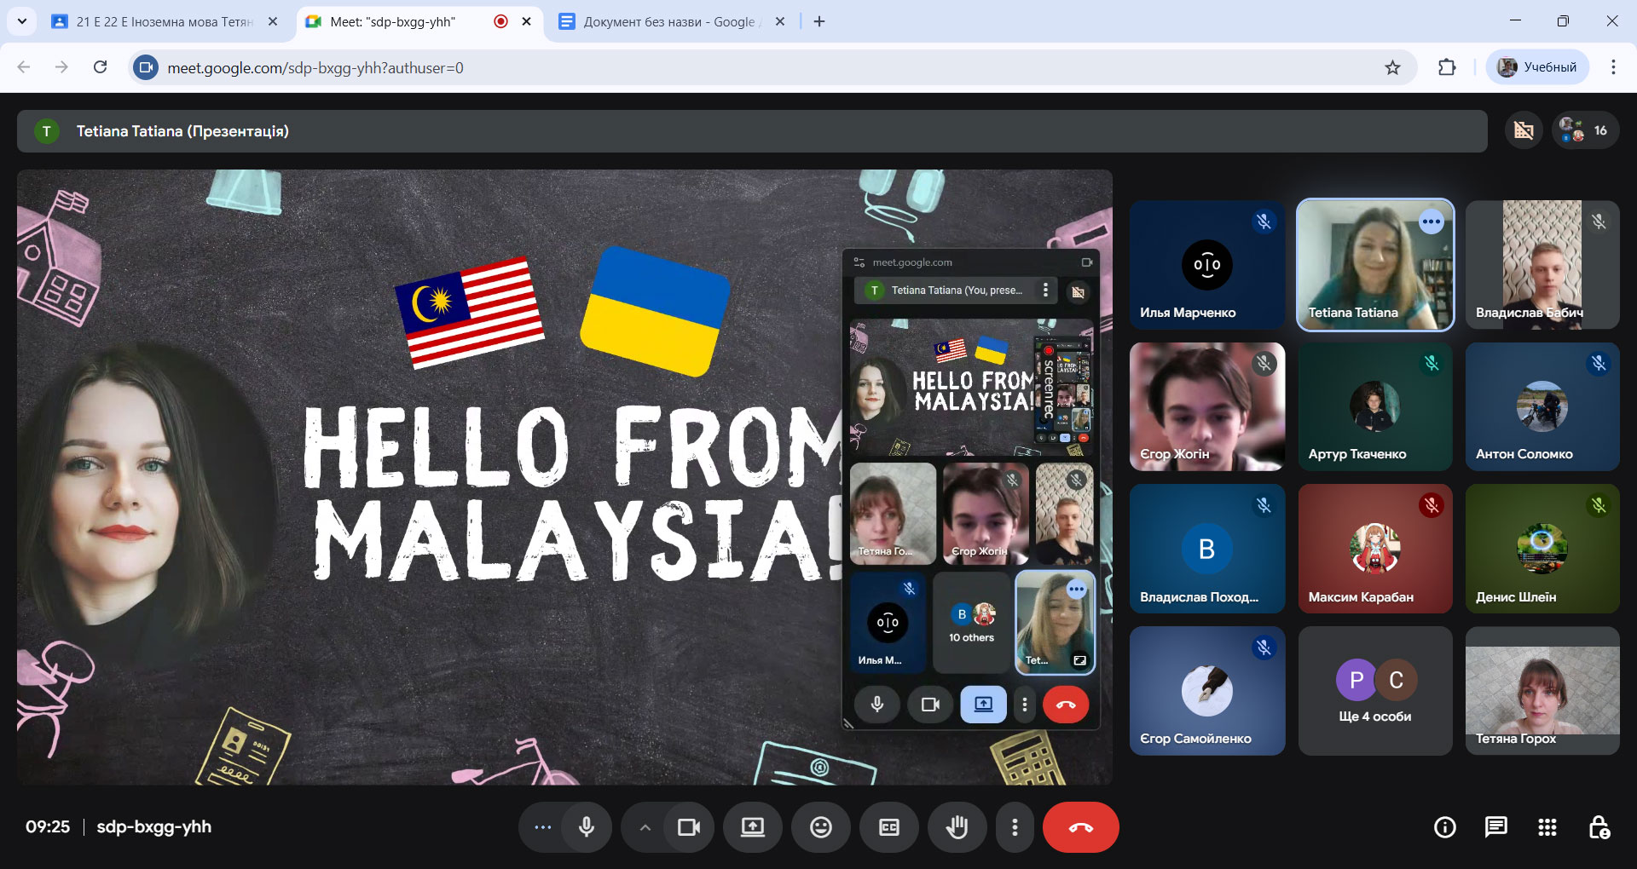Leave the call with red button
Viewport: 1637px width, 869px height.
1080,827
